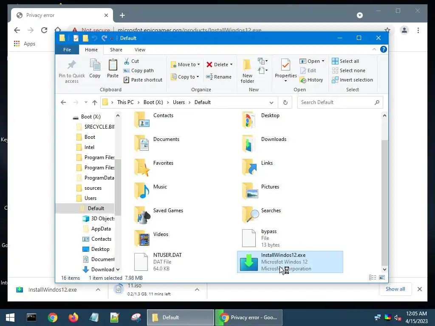Expand address bar history dropdown
Screen dimensions: 435x326
[x=271, y=103]
